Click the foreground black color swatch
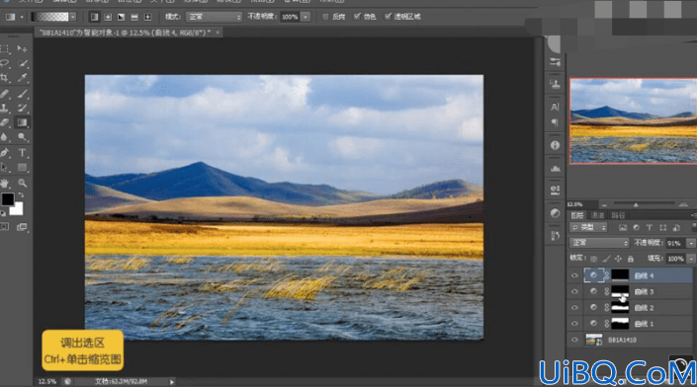697x387 pixels. click(8, 199)
